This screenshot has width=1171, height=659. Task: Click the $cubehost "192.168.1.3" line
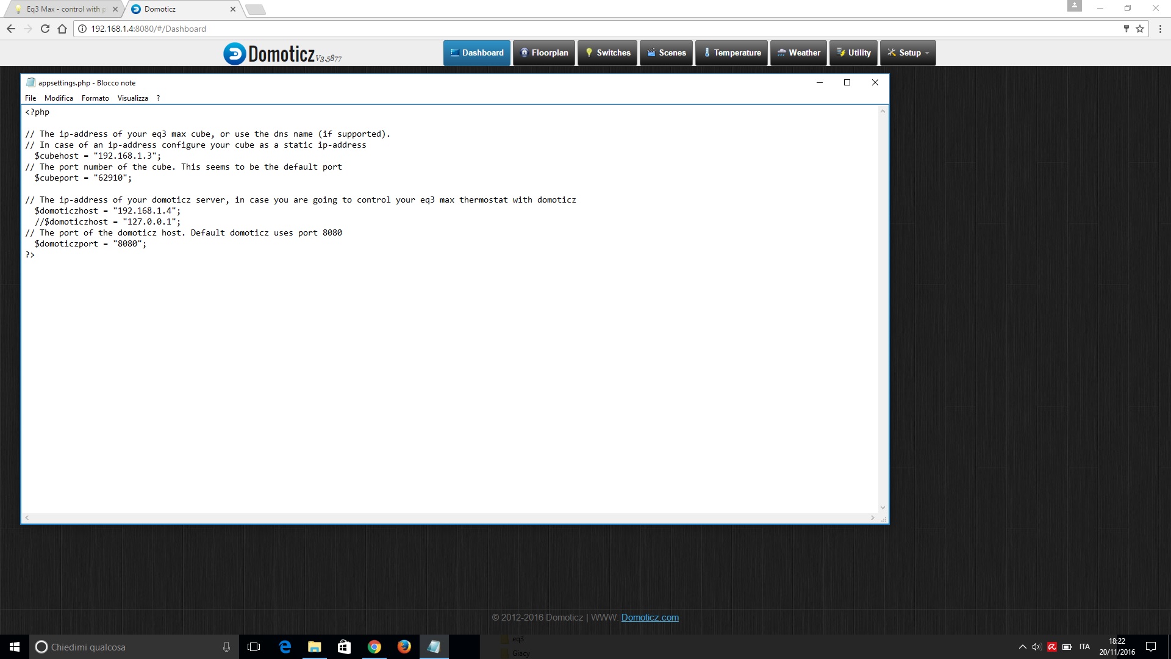click(98, 156)
